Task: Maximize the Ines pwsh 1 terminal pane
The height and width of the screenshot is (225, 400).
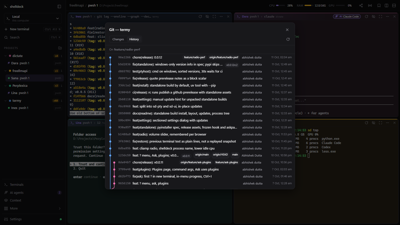Action: tap(214, 16)
